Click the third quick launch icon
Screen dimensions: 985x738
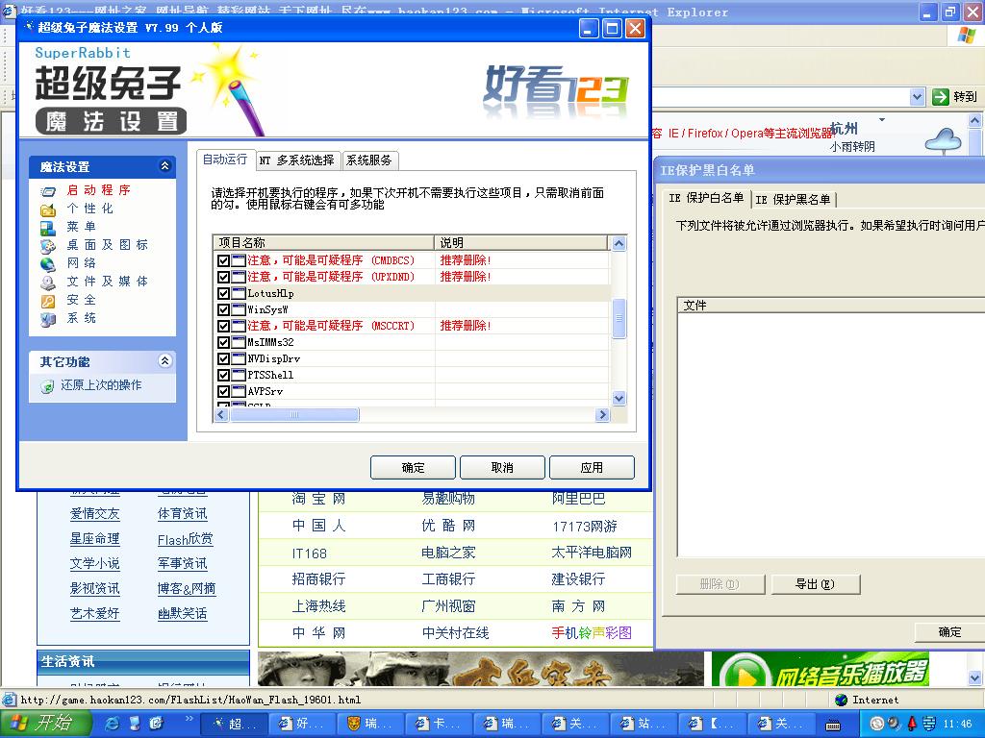157,724
